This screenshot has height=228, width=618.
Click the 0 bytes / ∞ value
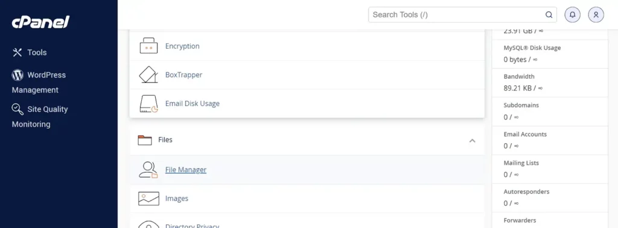click(x=520, y=60)
